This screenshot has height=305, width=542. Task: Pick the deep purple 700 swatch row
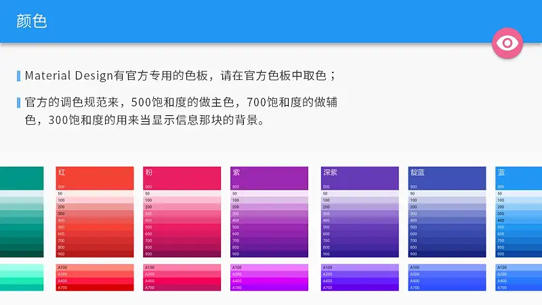360,241
